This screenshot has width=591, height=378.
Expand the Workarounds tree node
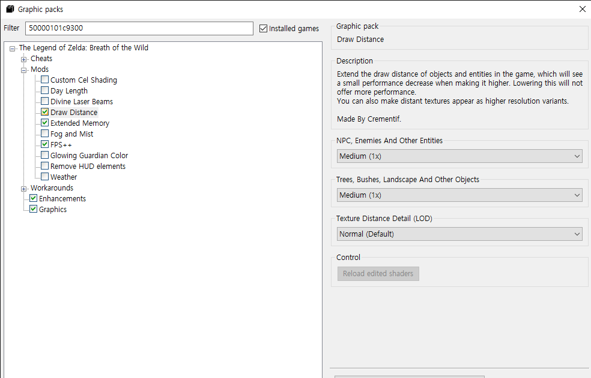[x=24, y=189]
